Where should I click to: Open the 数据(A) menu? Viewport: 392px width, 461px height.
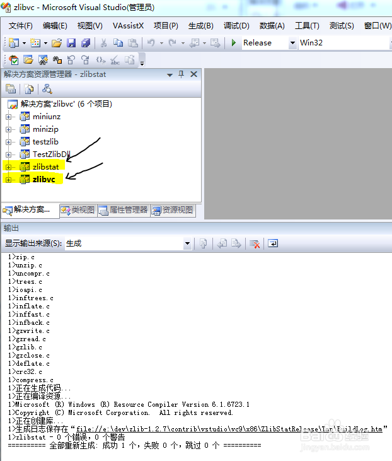click(272, 26)
